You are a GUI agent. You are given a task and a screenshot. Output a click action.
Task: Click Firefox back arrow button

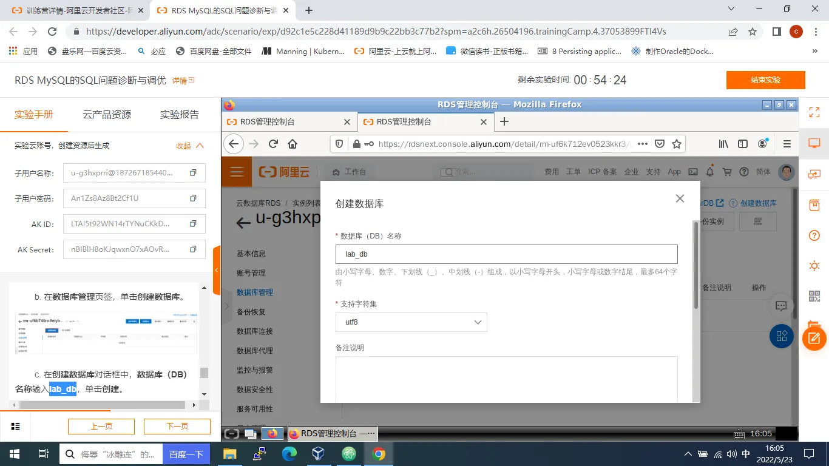click(234, 144)
